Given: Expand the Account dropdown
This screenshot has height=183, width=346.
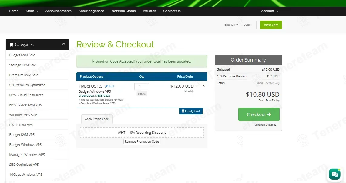Looking at the screenshot, I should click(269, 11).
